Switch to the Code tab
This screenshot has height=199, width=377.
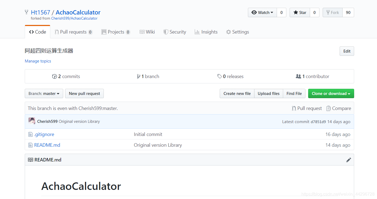(37, 32)
